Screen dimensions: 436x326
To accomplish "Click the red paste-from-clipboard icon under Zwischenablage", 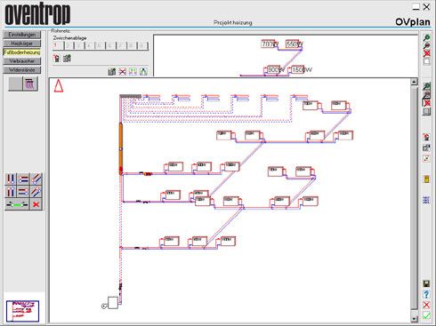I will coord(56,58).
